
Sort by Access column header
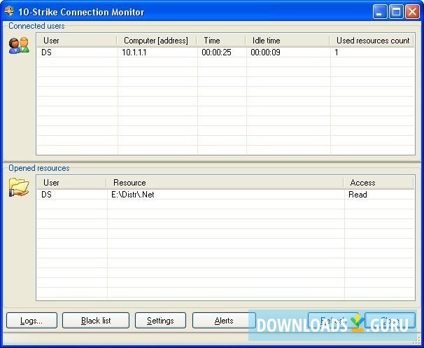[379, 183]
